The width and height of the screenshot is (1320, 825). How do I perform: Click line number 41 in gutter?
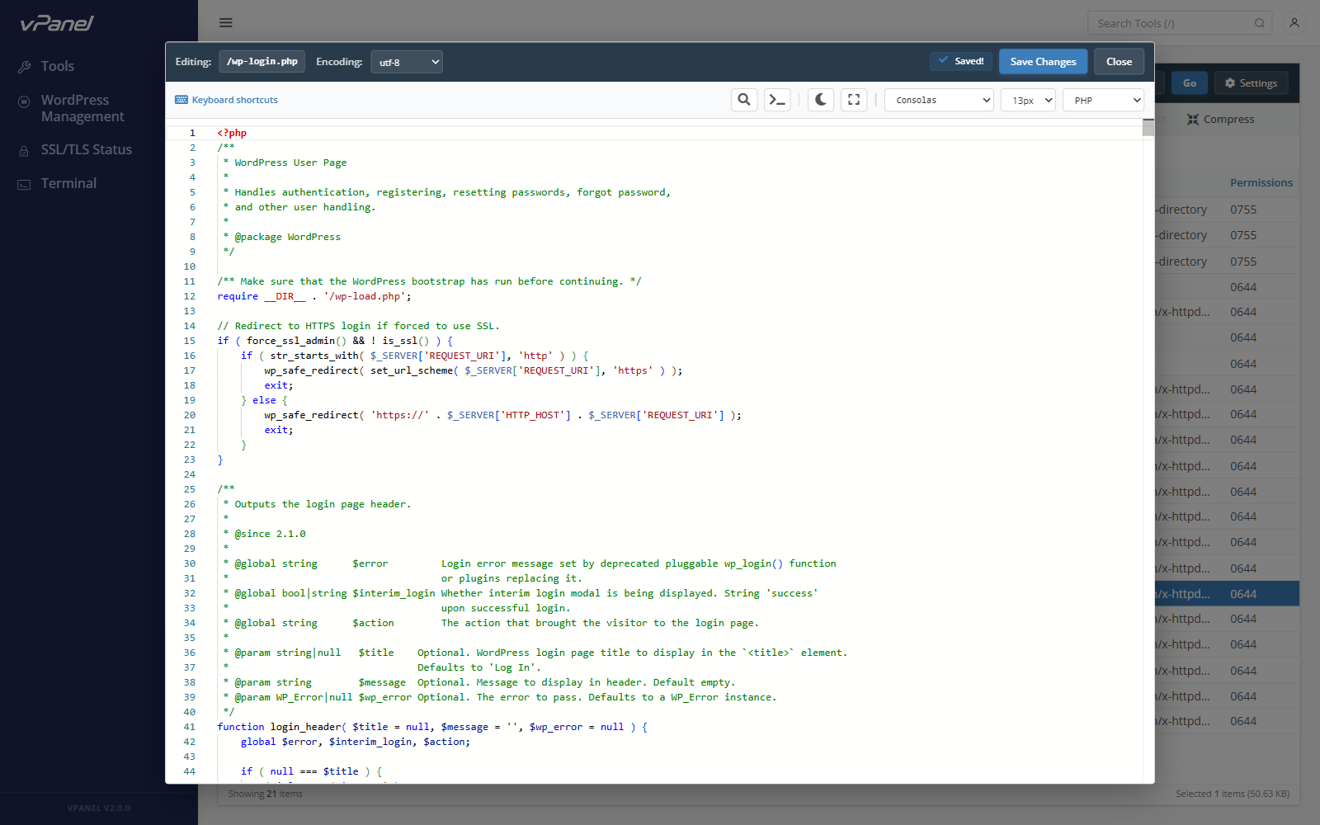coord(190,727)
